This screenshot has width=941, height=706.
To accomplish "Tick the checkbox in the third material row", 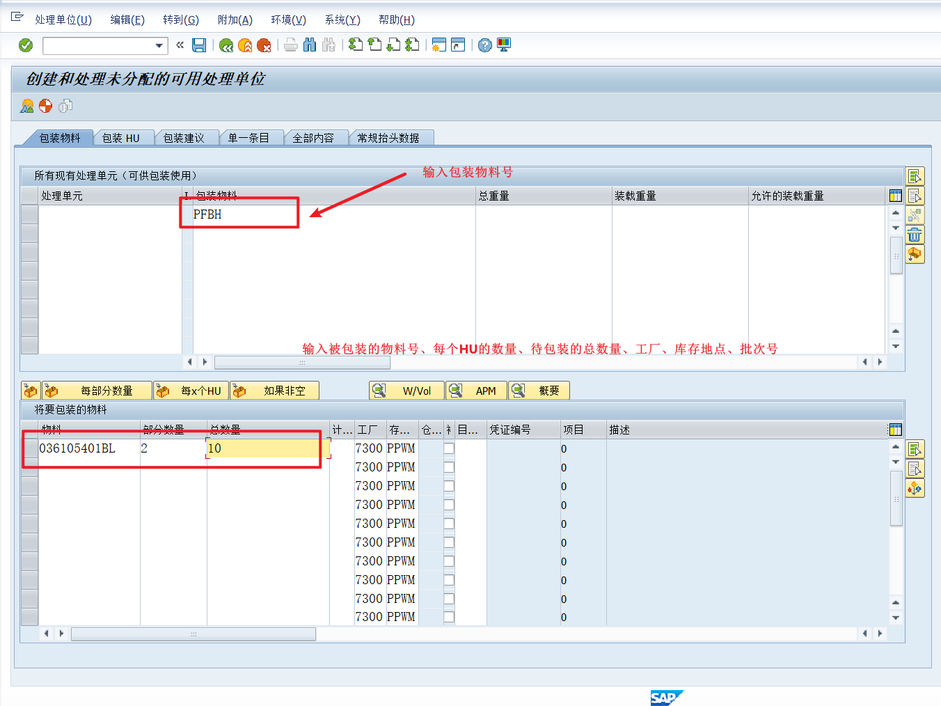I will tap(450, 486).
